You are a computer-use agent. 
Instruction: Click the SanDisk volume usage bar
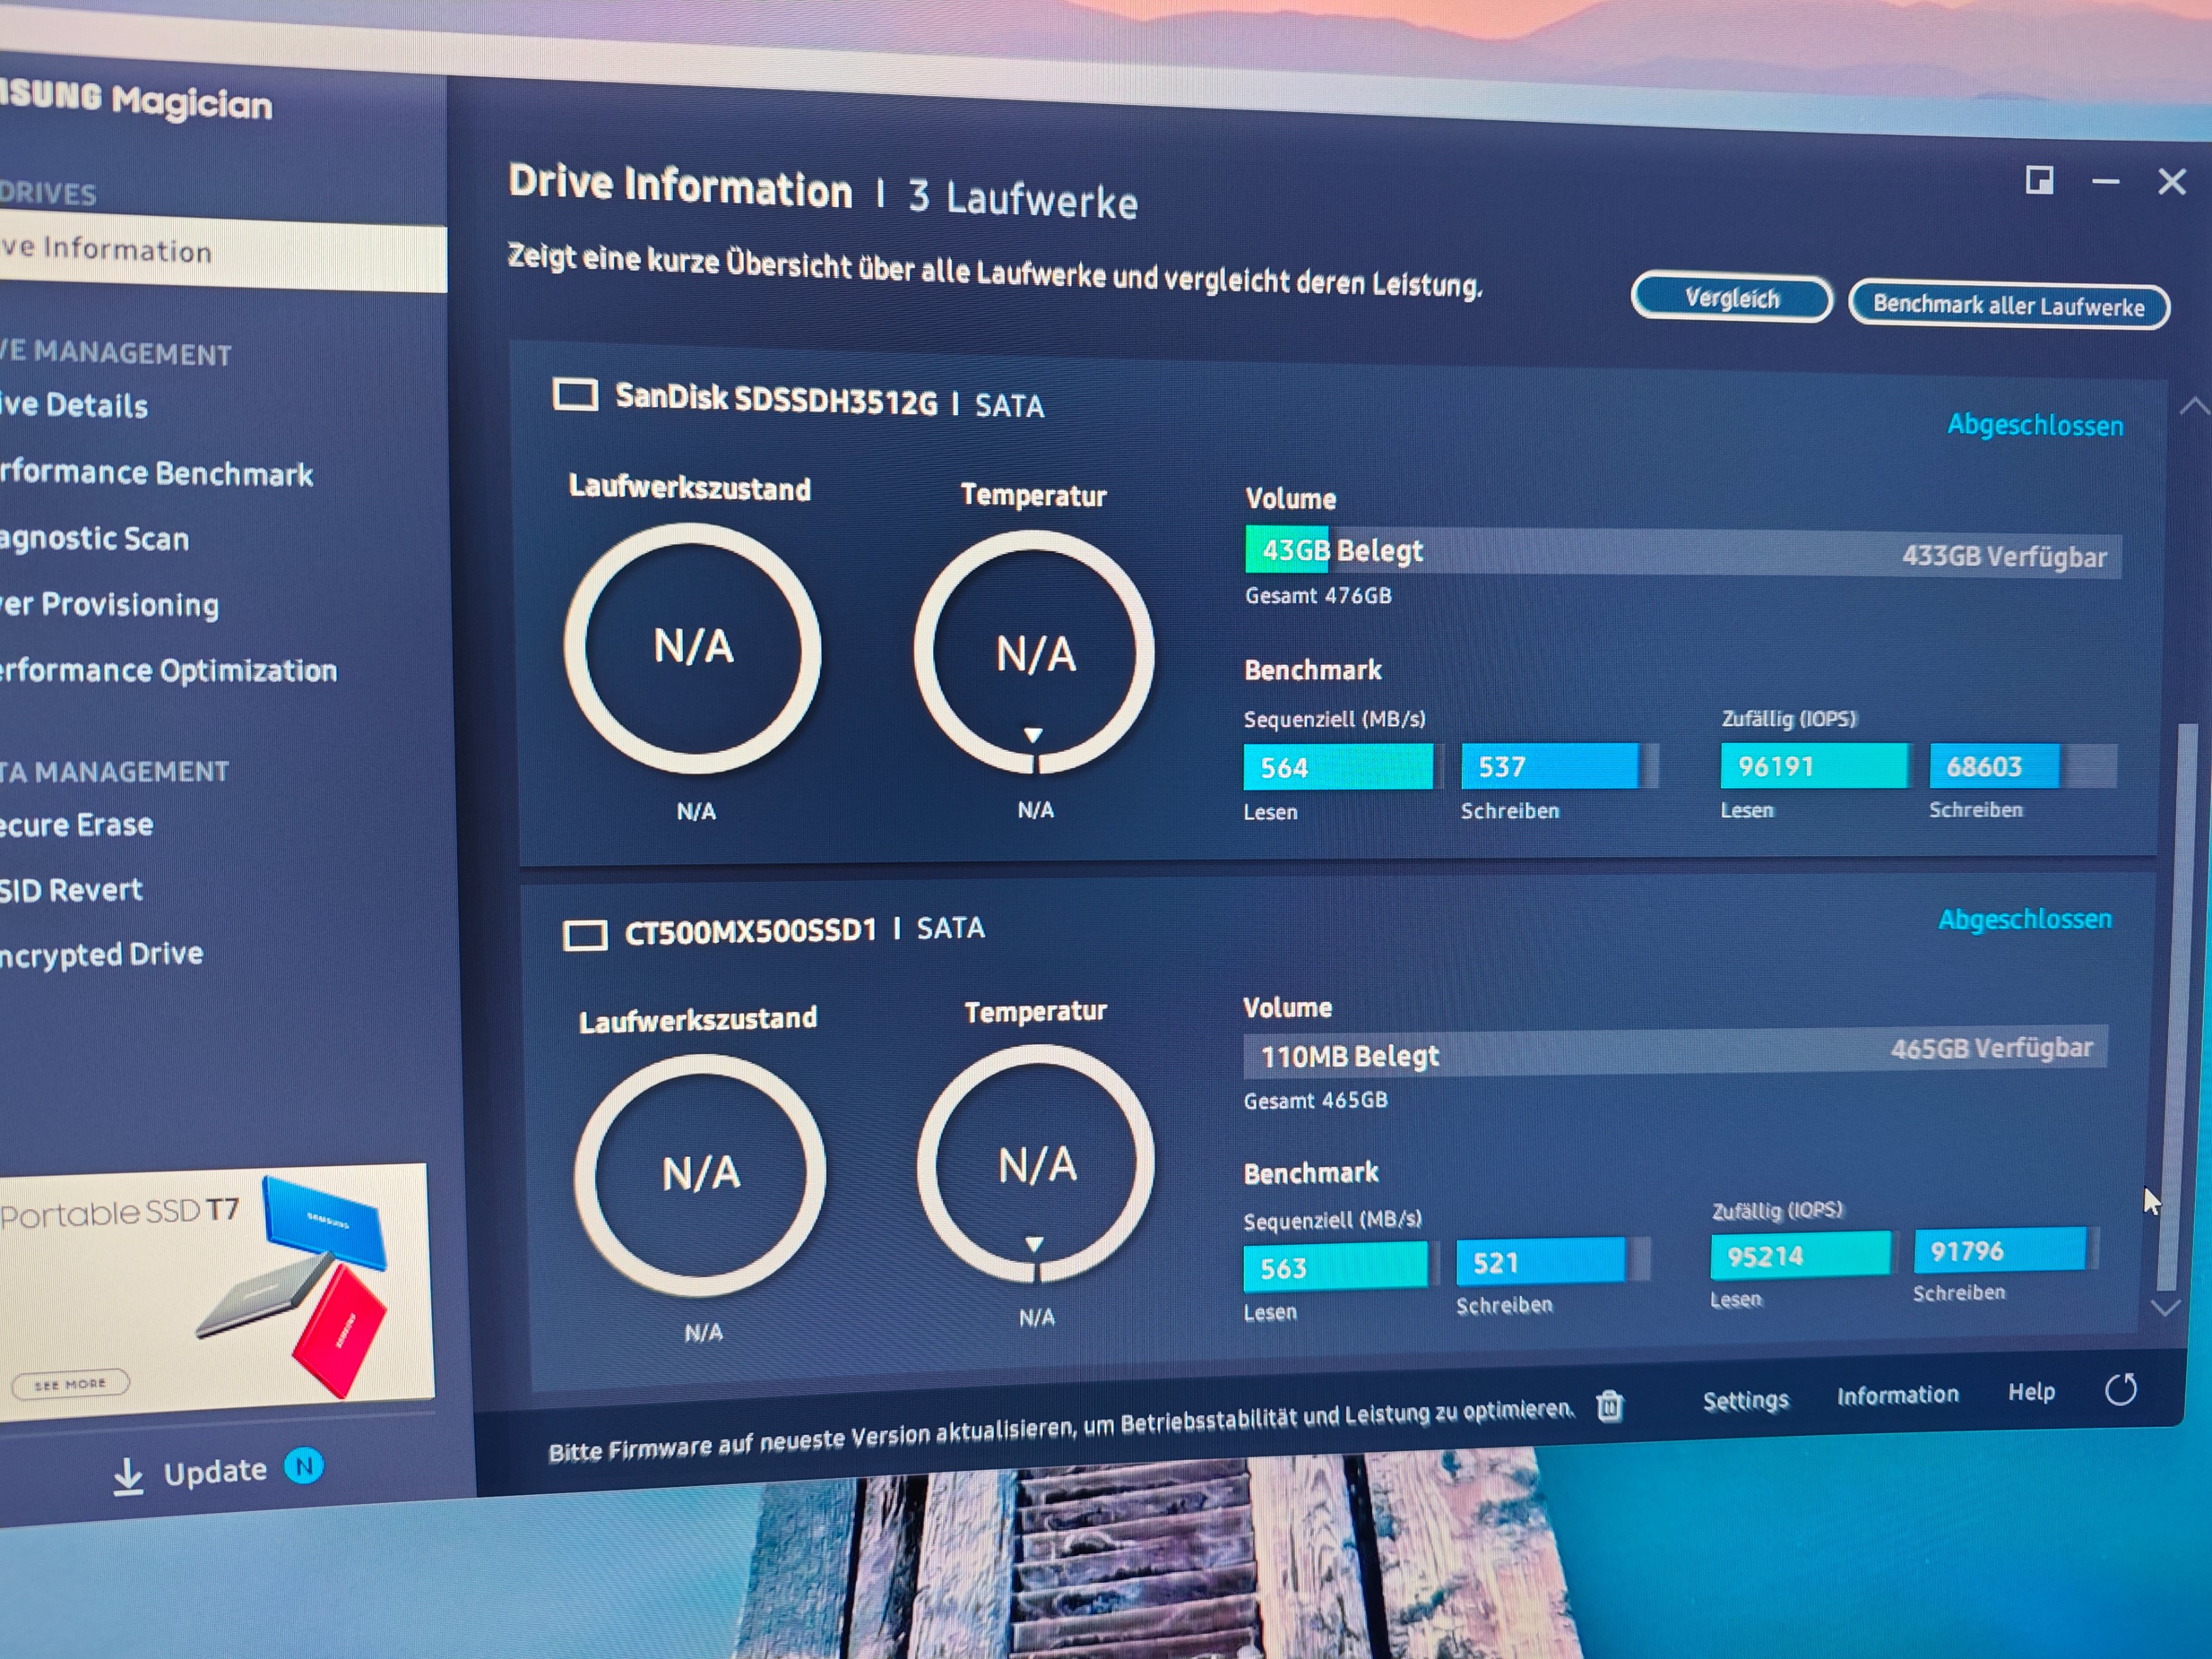pyautogui.click(x=1682, y=552)
